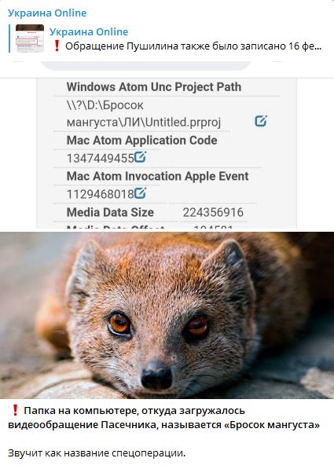Click Mac Atom Invocation Apple Event label
Image resolution: width=334 pixels, height=469 pixels.
click(157, 176)
